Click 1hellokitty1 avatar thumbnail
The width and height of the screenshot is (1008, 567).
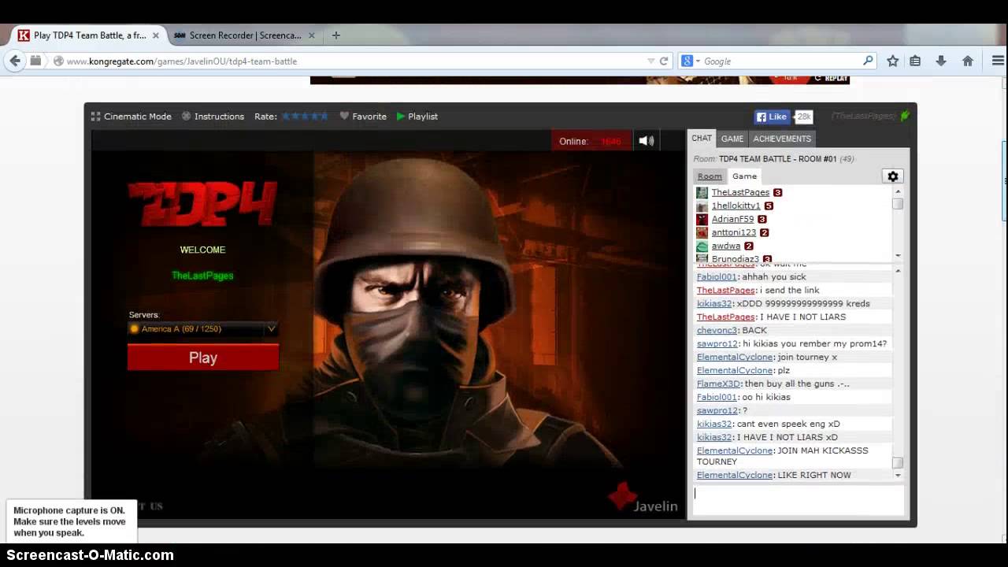[702, 206]
